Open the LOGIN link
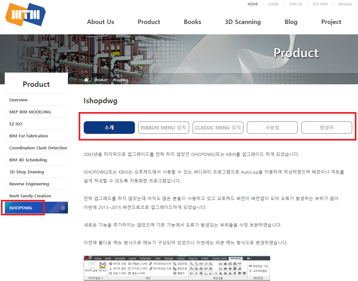 (273, 4)
